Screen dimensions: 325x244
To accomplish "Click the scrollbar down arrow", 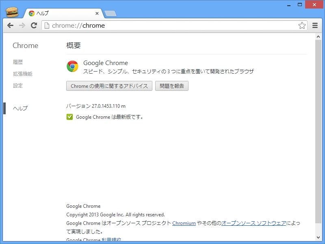I will [318, 237].
